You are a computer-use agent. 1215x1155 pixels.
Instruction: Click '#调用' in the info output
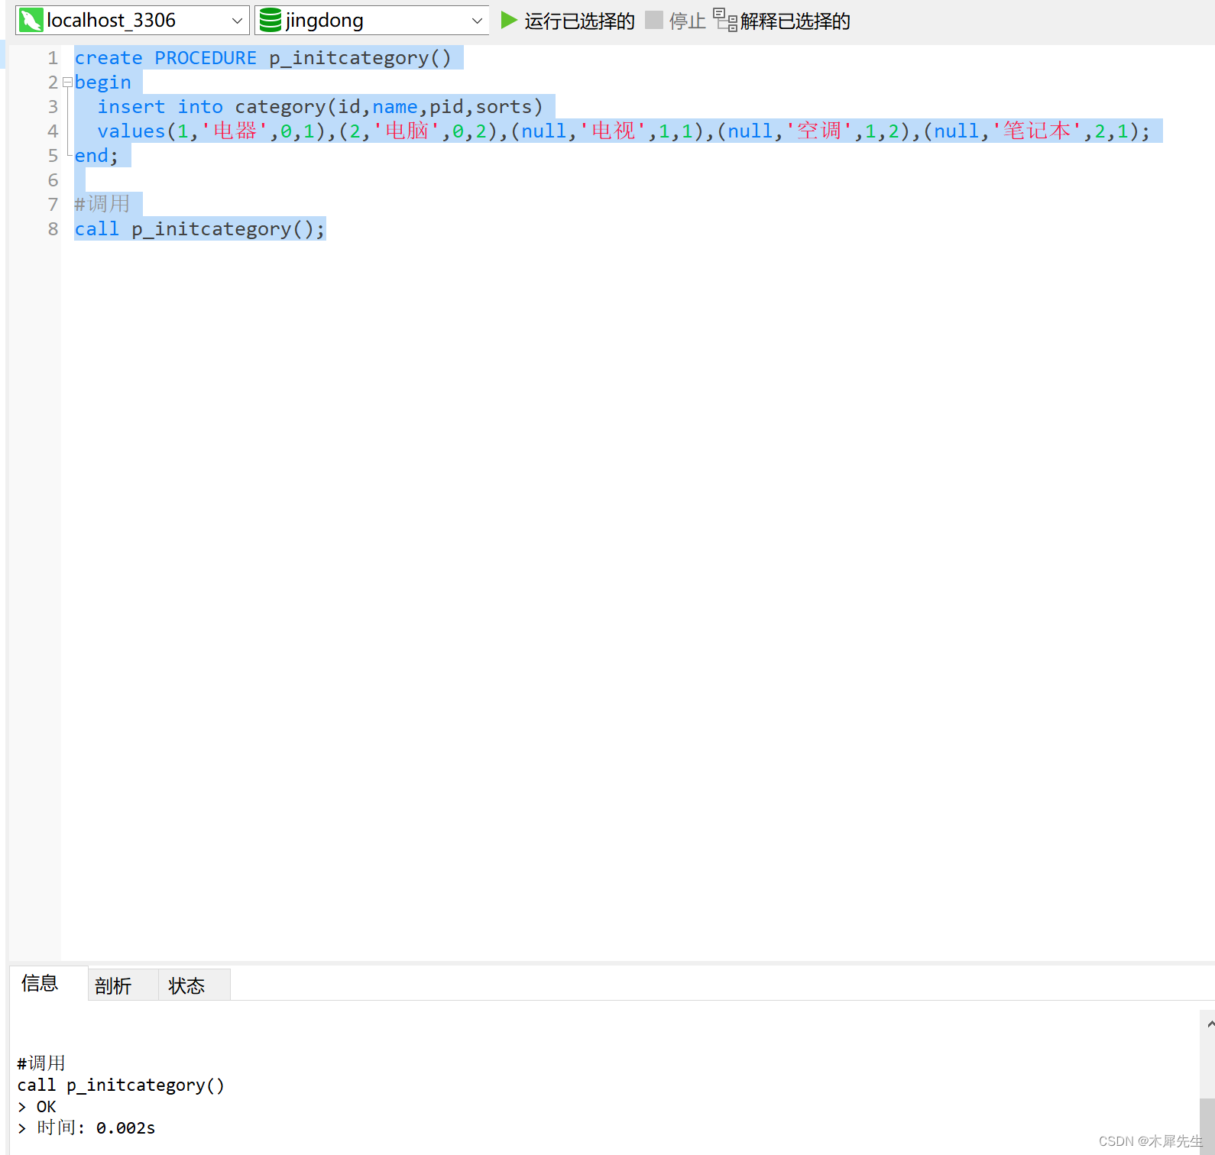pyautogui.click(x=41, y=1063)
